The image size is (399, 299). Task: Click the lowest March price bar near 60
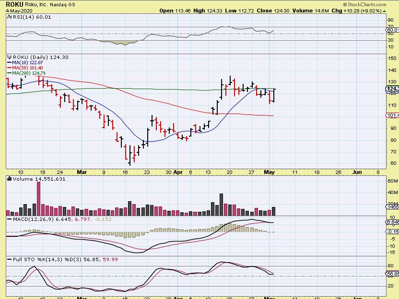click(130, 155)
